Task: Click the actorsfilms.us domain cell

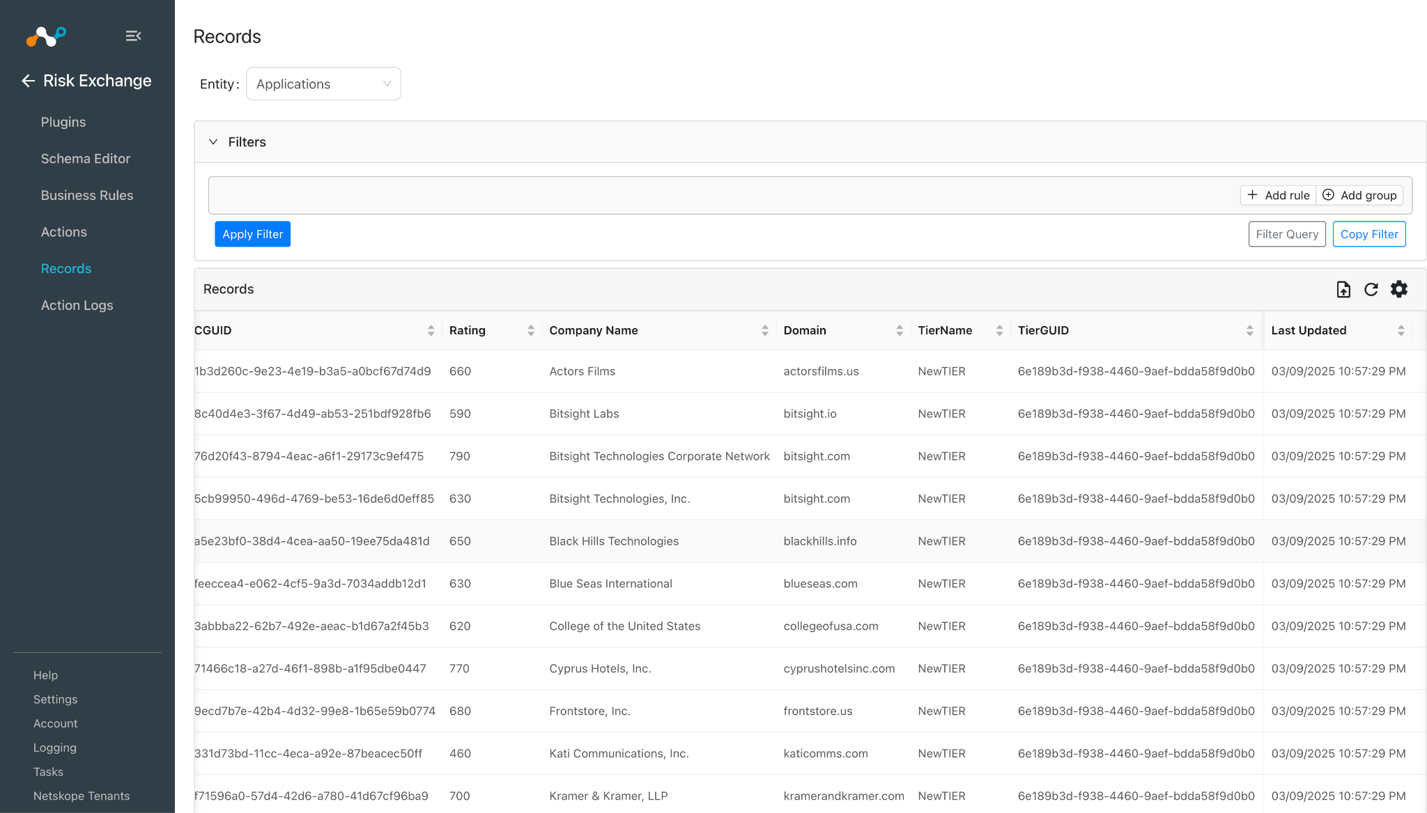Action: [x=821, y=371]
